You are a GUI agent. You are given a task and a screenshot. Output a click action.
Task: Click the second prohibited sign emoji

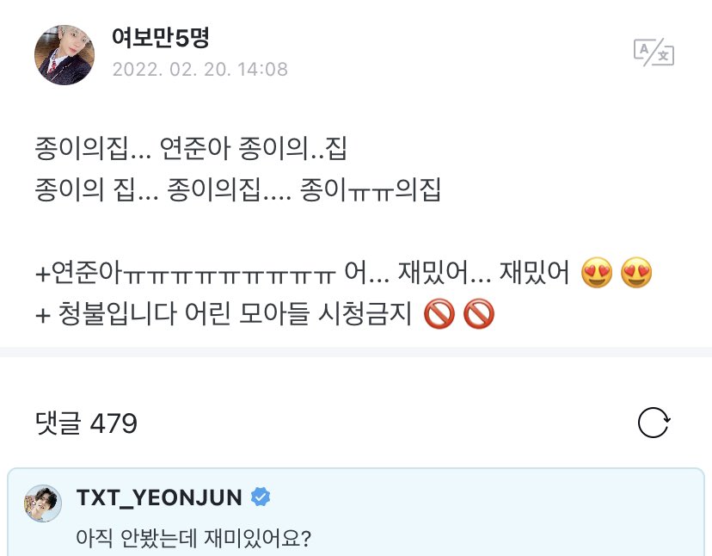[x=479, y=313]
